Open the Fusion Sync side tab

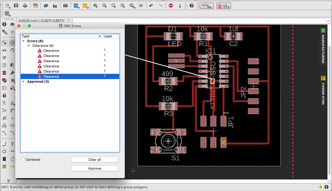pos(323,91)
